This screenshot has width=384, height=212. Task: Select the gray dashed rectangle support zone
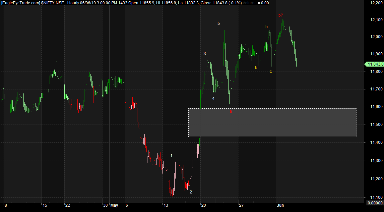[x=272, y=123]
